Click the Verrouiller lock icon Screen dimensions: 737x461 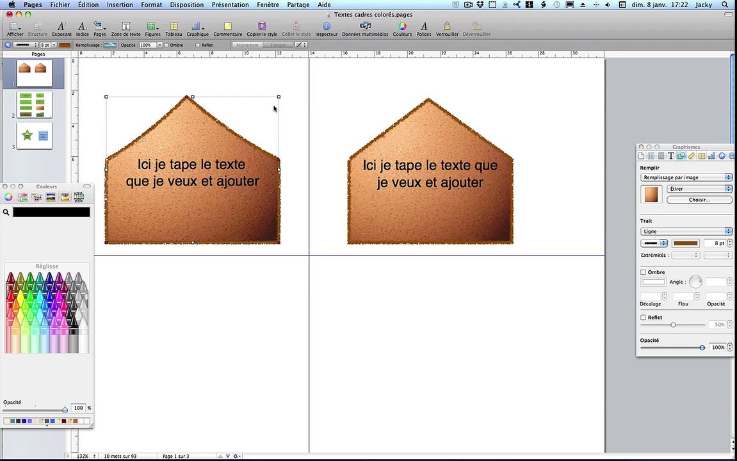(x=447, y=29)
